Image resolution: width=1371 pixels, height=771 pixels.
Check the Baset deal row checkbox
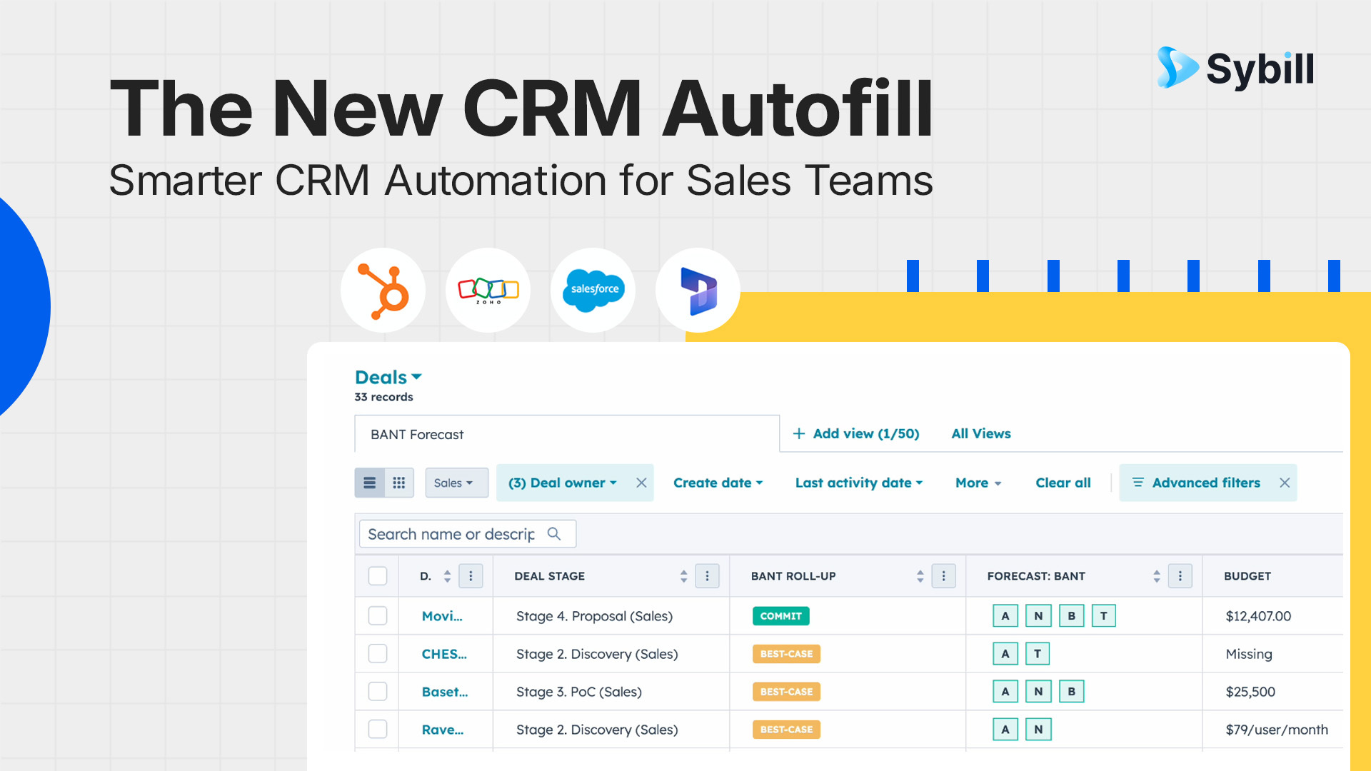pyautogui.click(x=378, y=691)
